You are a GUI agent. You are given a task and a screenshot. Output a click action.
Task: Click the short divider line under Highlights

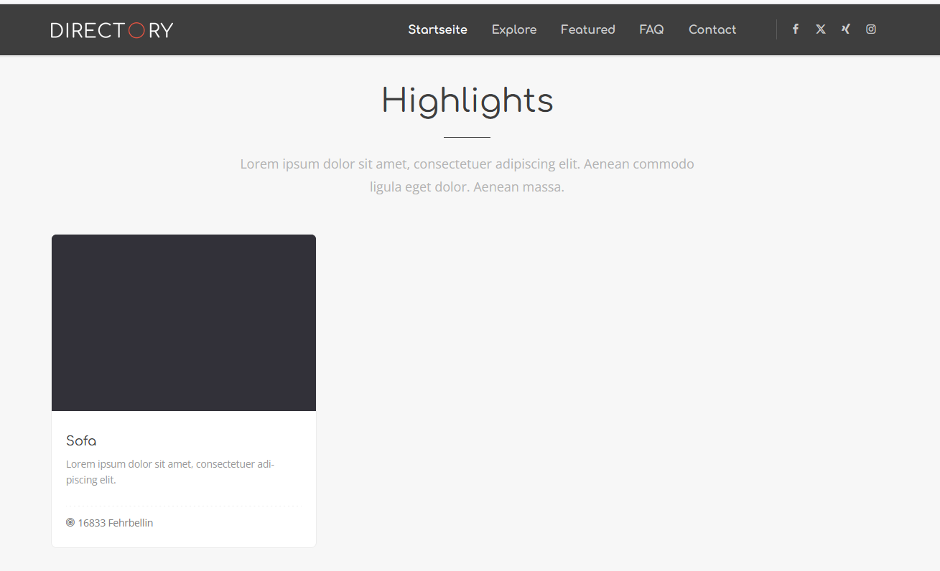467,137
